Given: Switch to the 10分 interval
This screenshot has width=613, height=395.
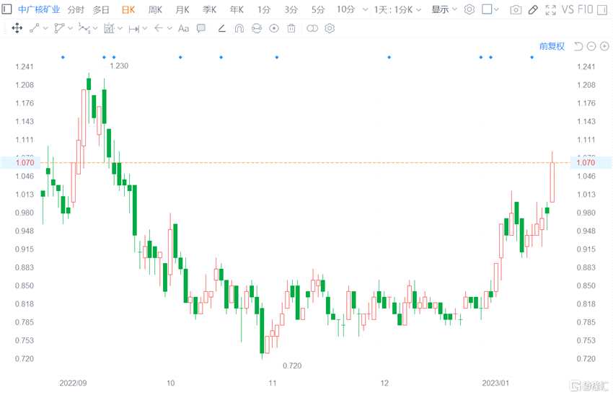Looking at the screenshot, I should (345, 9).
